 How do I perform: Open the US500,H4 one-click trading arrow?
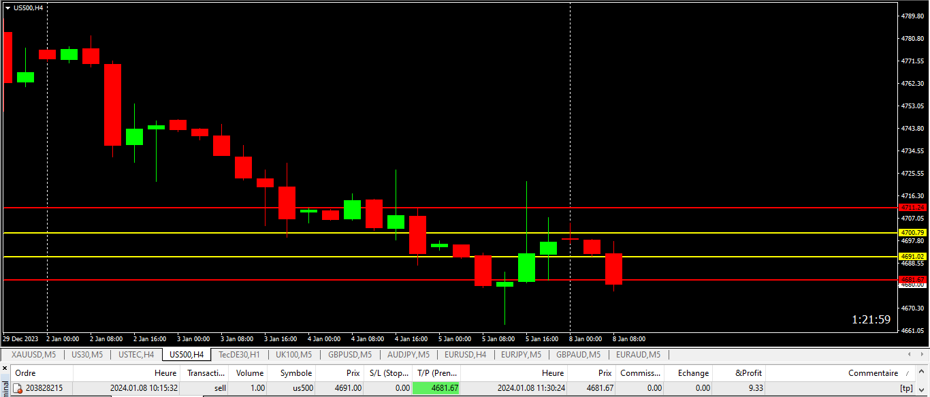(7, 7)
